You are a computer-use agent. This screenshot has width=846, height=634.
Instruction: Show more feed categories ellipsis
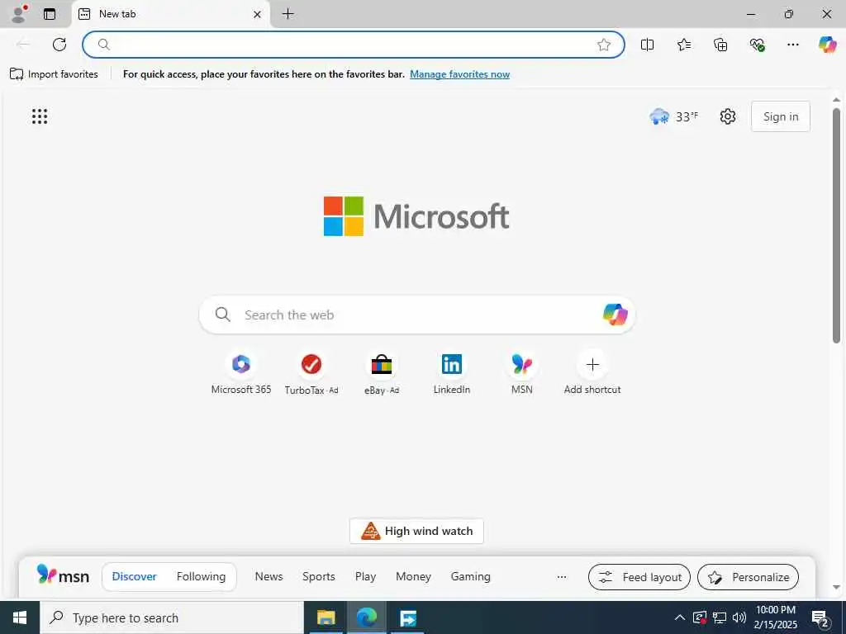pyautogui.click(x=562, y=577)
